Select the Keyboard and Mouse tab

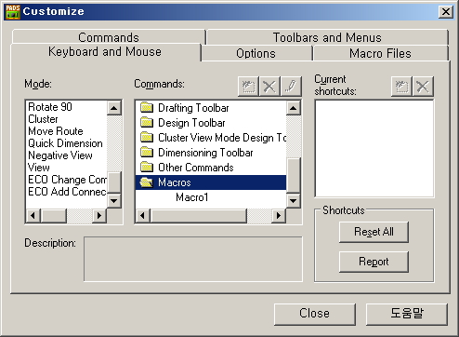[105, 52]
